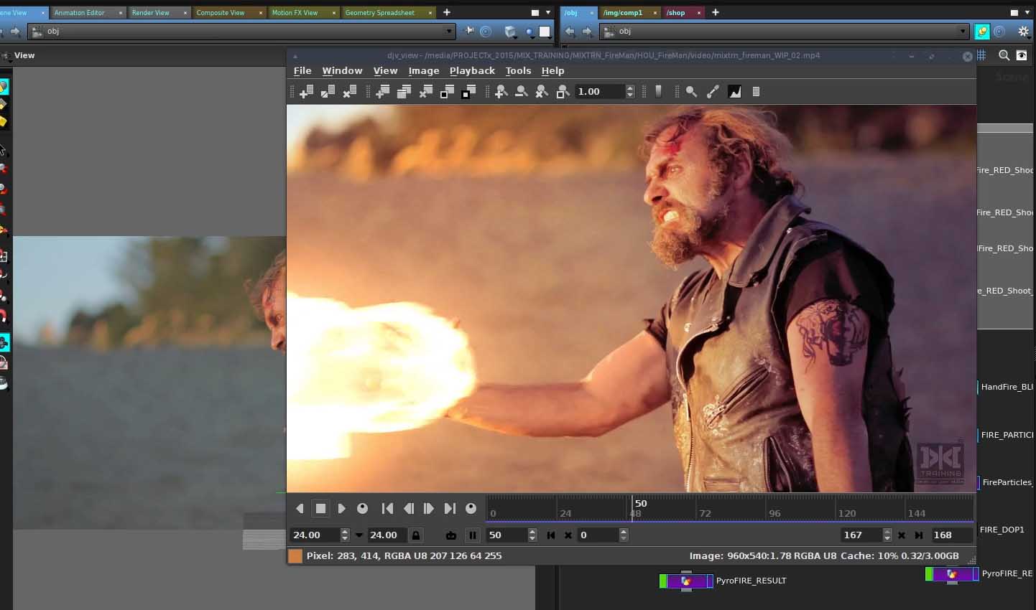
Task: Select the PyroFIRE_RESULT node
Action: 686,581
